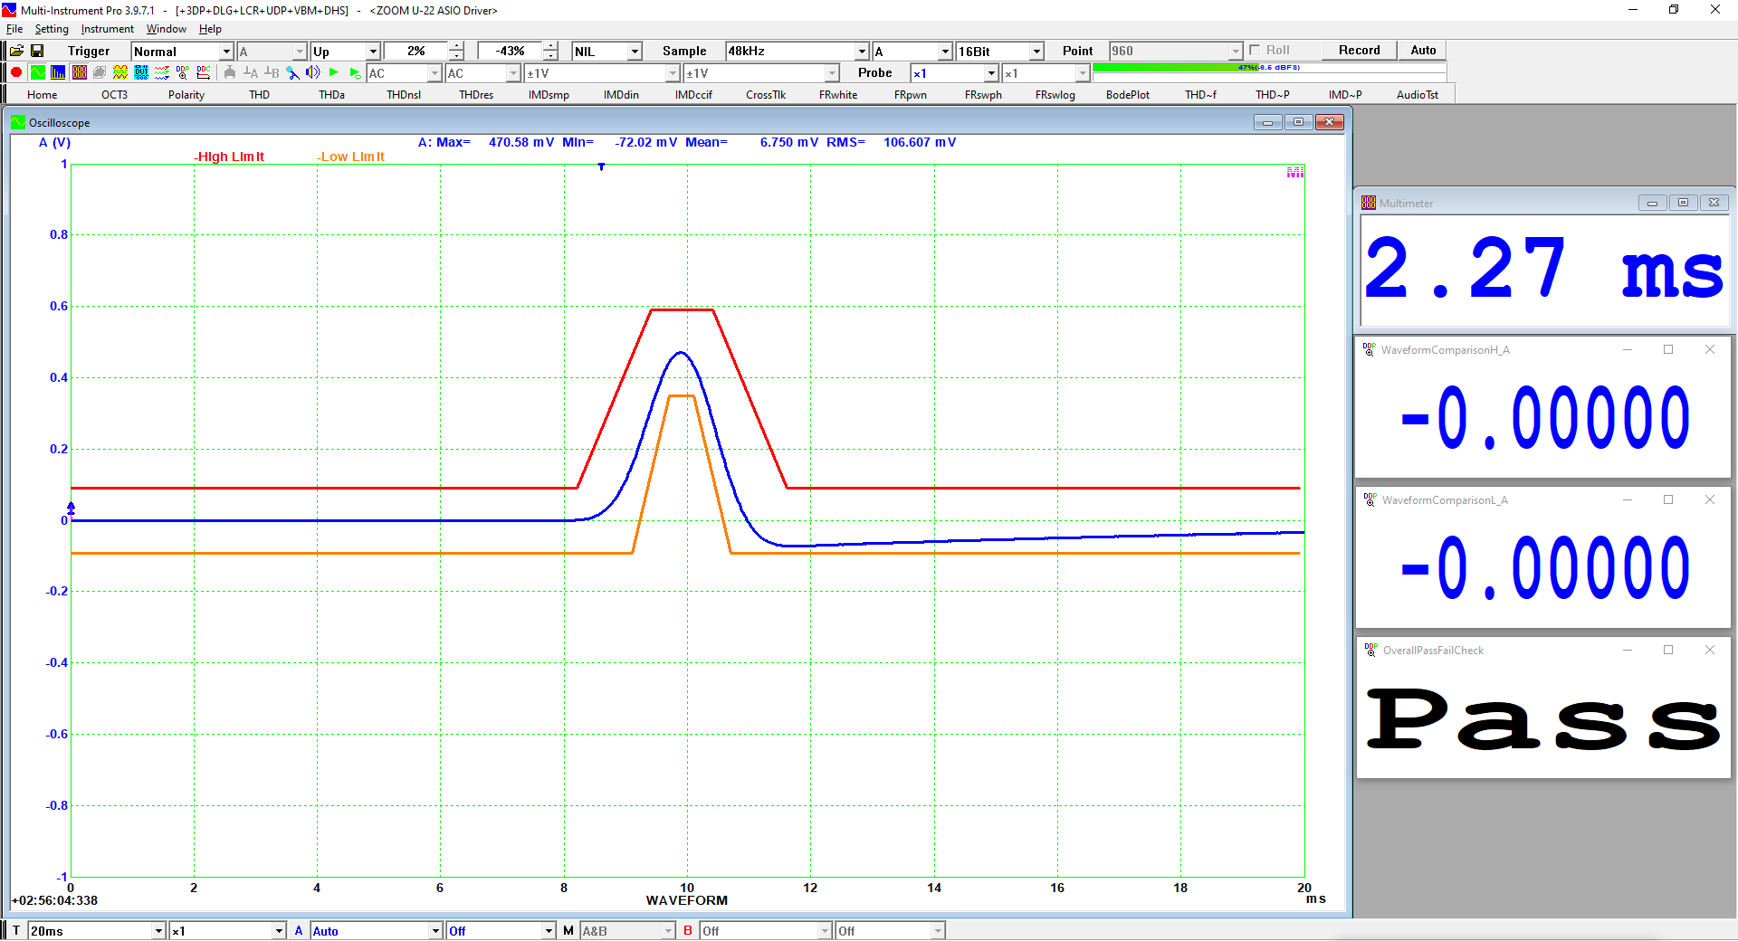Open the time multiplier x1 dropdown at bottom
This screenshot has width=1738, height=941.
280,930
